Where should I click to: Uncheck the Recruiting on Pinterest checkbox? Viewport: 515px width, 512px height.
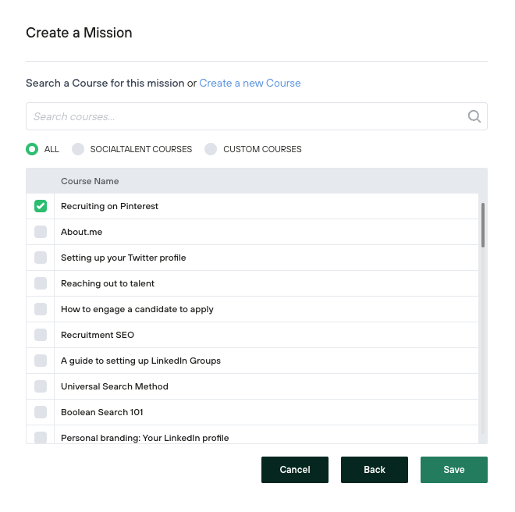point(41,206)
